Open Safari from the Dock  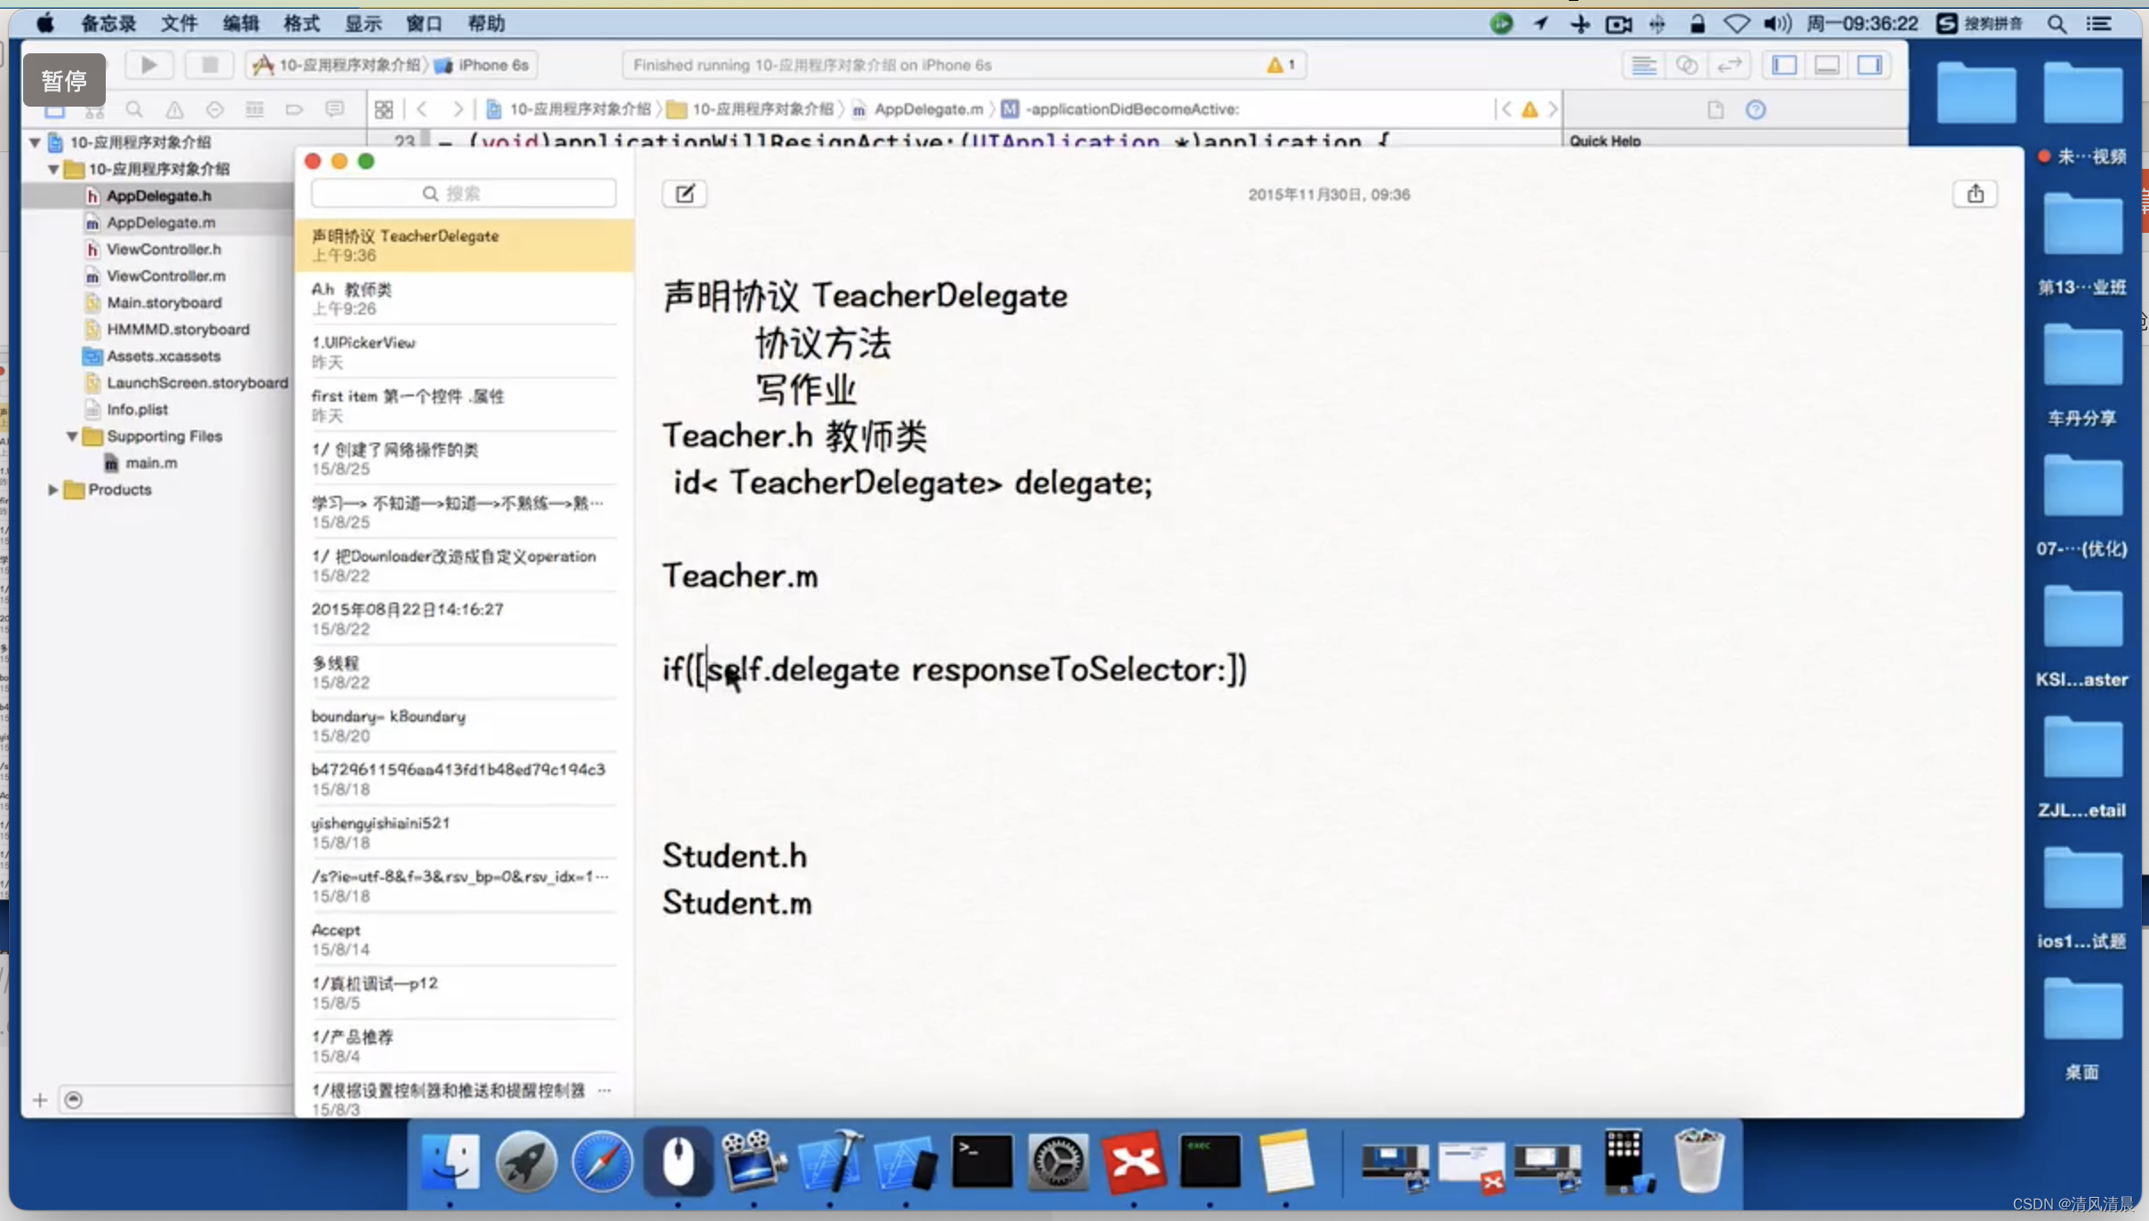602,1161
